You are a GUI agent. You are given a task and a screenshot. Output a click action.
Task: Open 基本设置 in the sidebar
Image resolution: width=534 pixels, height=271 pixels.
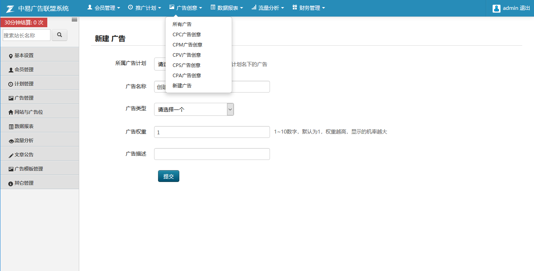point(24,56)
